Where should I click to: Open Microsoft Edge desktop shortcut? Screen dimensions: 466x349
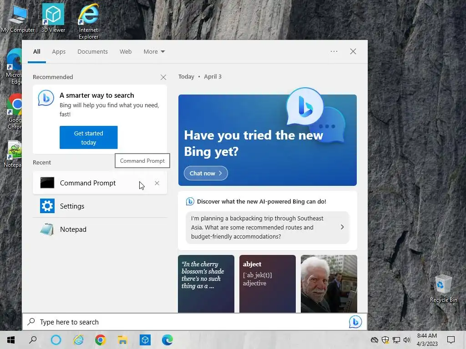tap(14, 67)
